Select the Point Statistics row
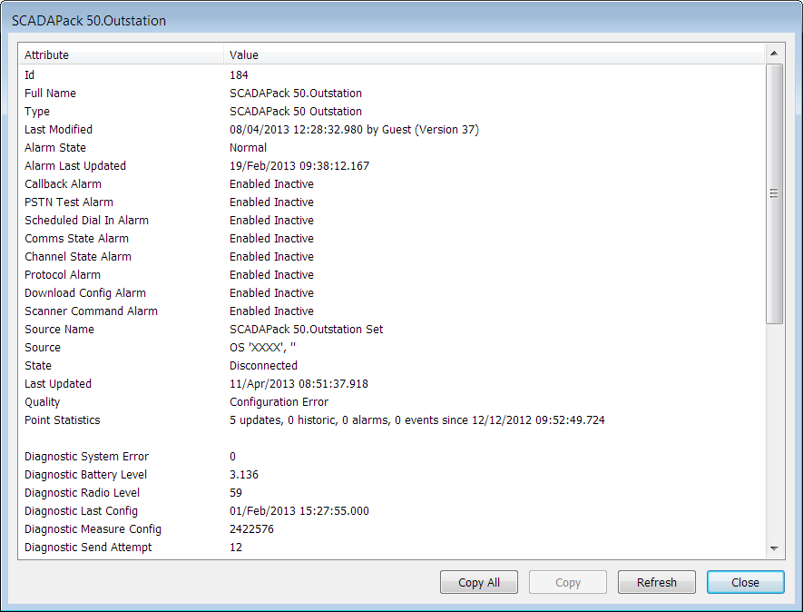This screenshot has height=612, width=803. pyautogui.click(x=63, y=420)
